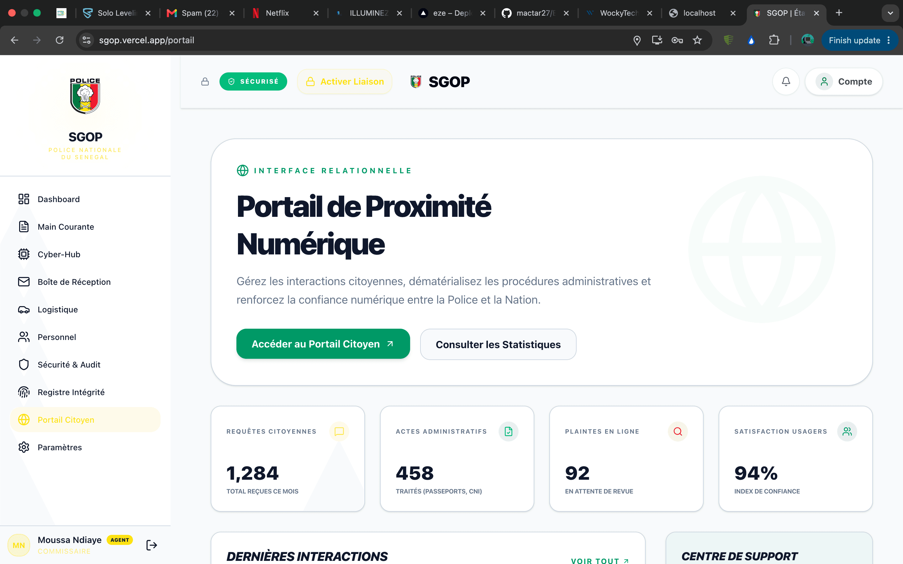This screenshot has width=903, height=564.
Task: Click the logout icon beside Moussa Ndiaye
Action: (151, 545)
